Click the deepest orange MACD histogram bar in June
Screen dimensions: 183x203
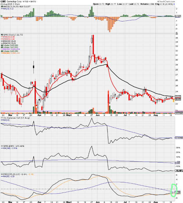110,24
